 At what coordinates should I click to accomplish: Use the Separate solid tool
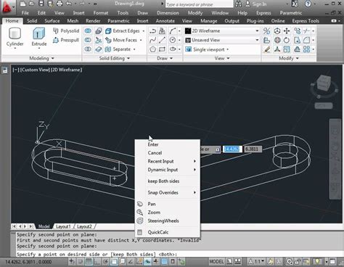point(118,49)
